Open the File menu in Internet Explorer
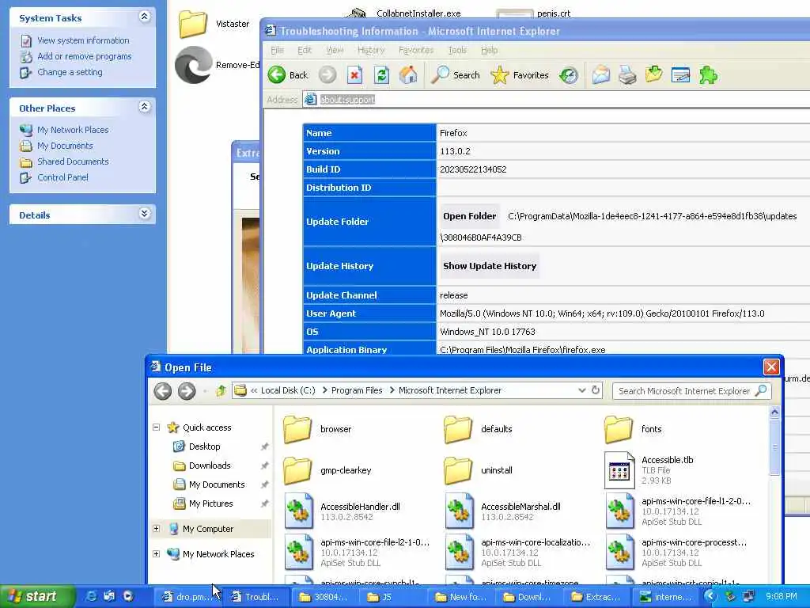 [x=278, y=50]
